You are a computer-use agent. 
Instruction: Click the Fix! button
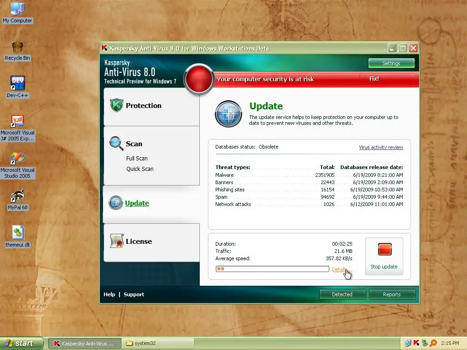[374, 78]
